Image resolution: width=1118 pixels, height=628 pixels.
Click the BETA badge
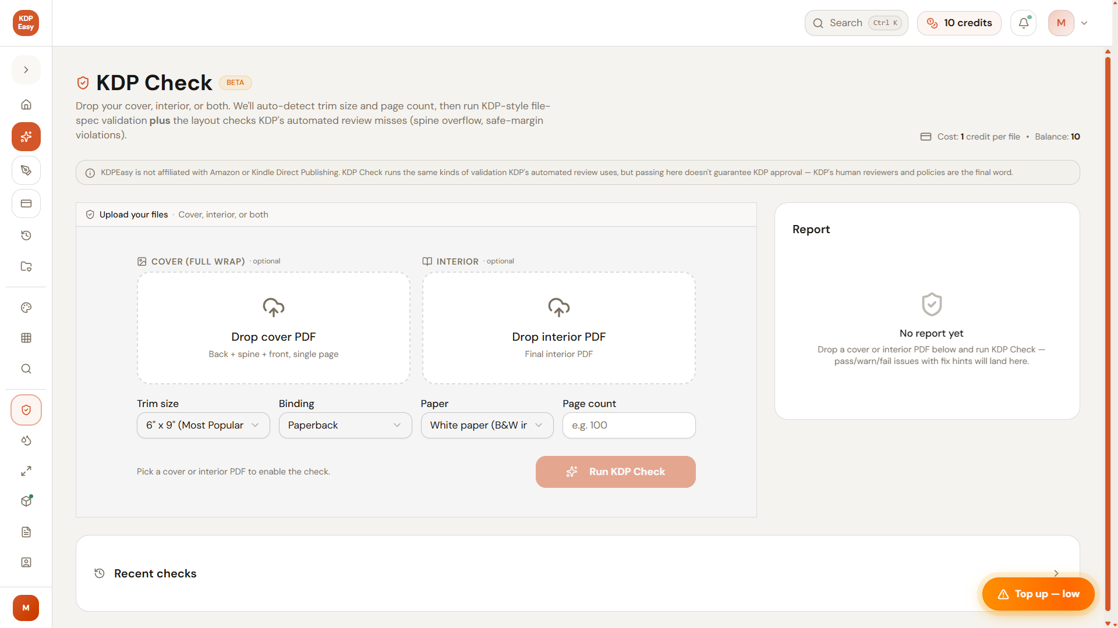(x=235, y=83)
